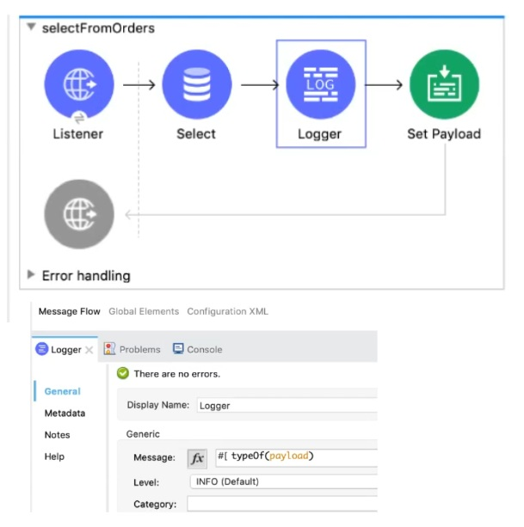The width and height of the screenshot is (524, 527).
Task: Click the green no-errors status checkmark
Action: tap(123, 374)
